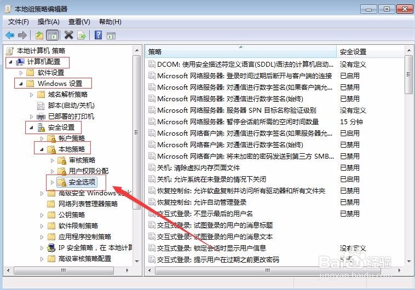Click policy list horizontal scrollbar thumb

pyautogui.click(x=268, y=270)
